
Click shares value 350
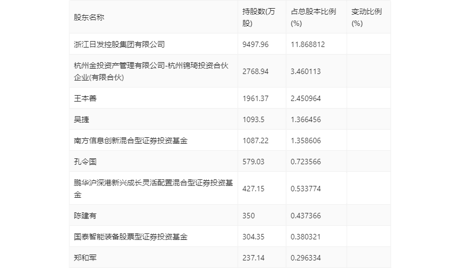click(248, 216)
